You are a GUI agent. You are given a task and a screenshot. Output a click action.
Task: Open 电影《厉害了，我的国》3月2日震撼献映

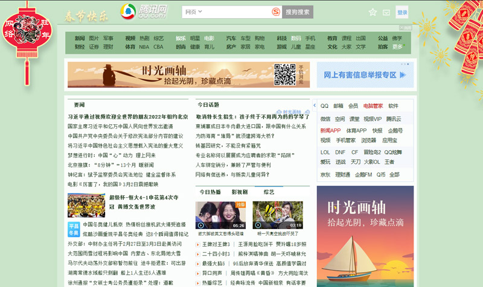pos(113,184)
